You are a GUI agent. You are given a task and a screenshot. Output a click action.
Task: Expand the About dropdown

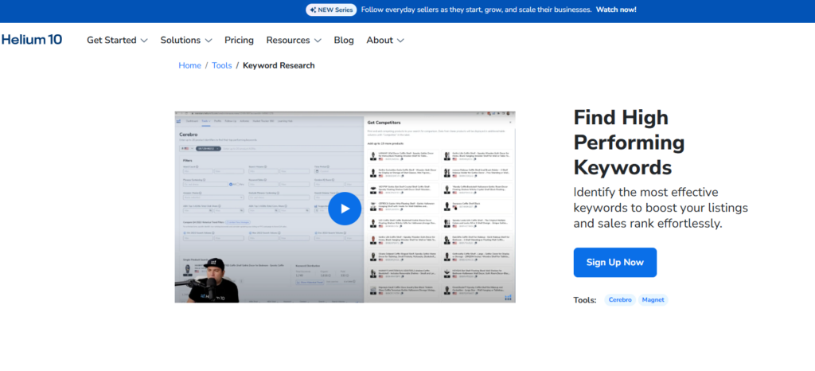[x=385, y=40]
